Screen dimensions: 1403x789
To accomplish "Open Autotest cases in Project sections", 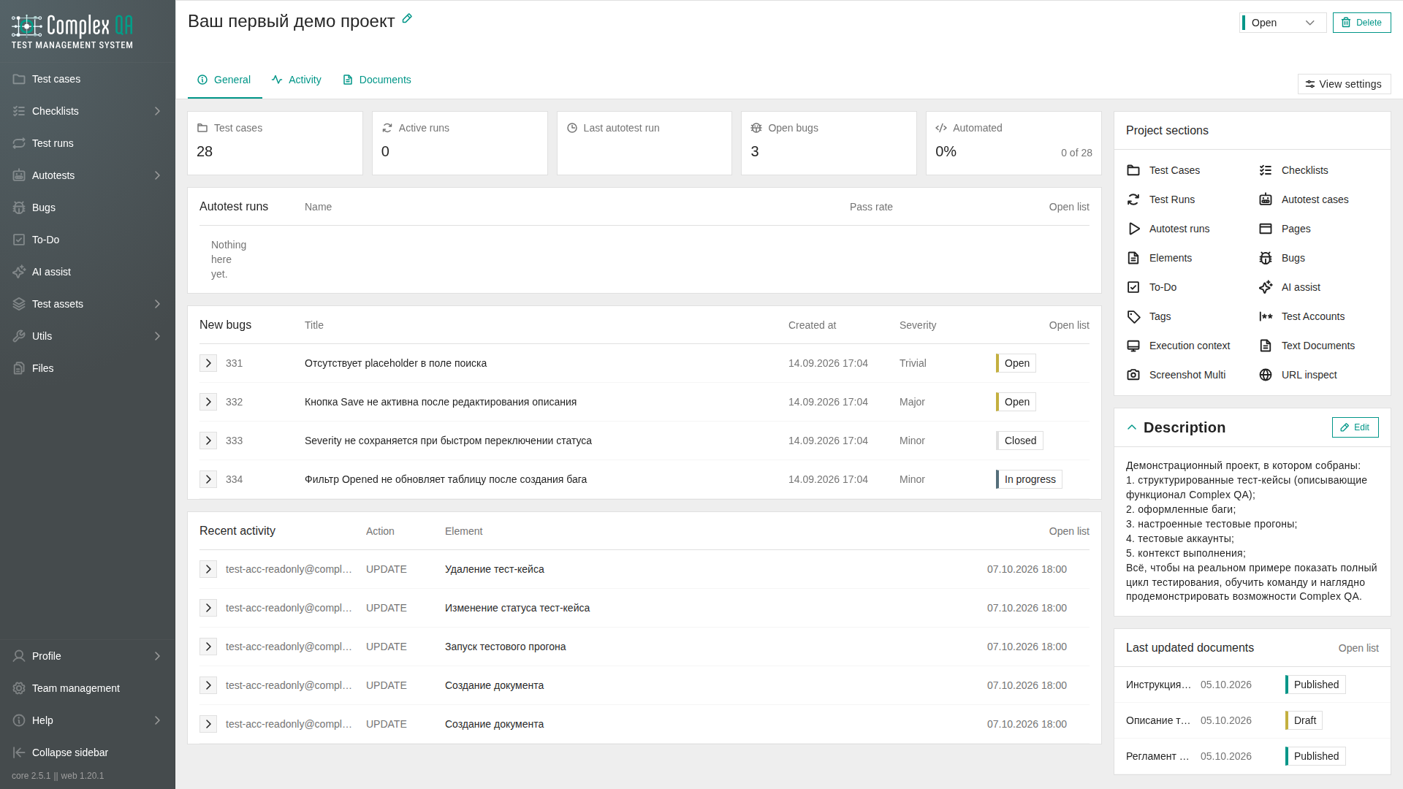I will coord(1304,199).
